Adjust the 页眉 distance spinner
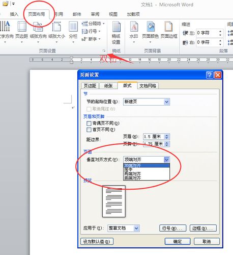Viewport: 233px width, 255px height. pyautogui.click(x=167, y=137)
